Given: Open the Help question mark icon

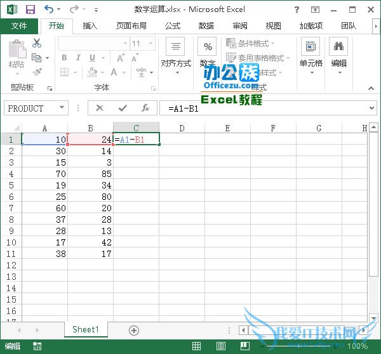Looking at the screenshot, I should pyautogui.click(x=297, y=10).
